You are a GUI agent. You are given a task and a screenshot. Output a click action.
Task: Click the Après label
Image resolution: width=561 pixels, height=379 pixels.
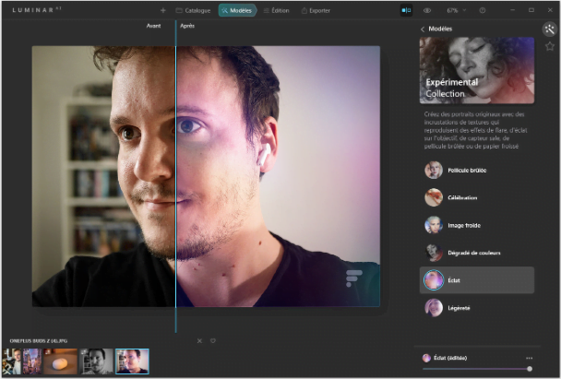click(x=187, y=26)
